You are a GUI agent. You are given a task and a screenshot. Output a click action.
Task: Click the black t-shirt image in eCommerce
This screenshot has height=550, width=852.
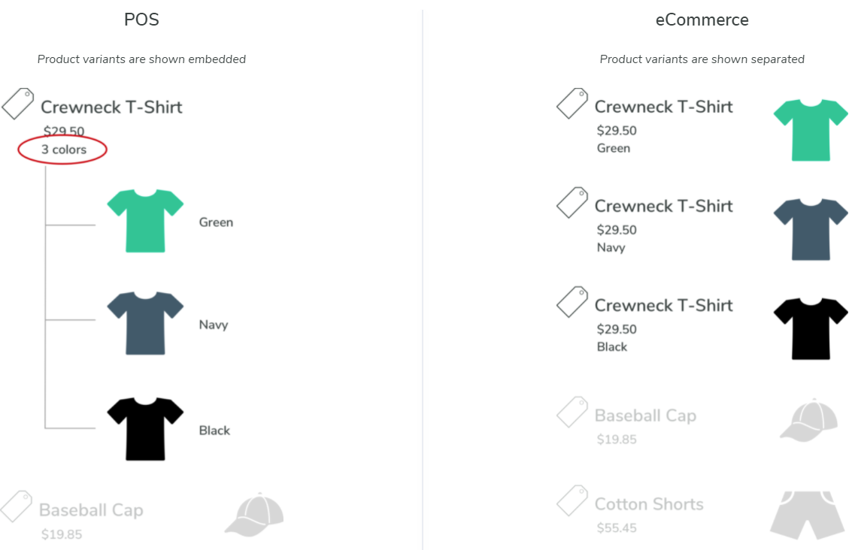click(811, 328)
